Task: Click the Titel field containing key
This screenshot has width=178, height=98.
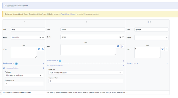Action: click(28, 29)
